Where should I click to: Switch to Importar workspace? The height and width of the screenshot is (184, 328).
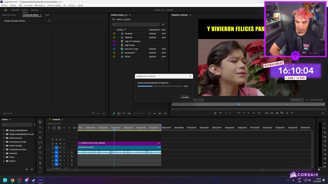pos(15,10)
